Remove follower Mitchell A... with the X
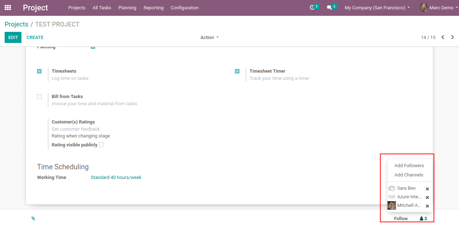 click(427, 206)
